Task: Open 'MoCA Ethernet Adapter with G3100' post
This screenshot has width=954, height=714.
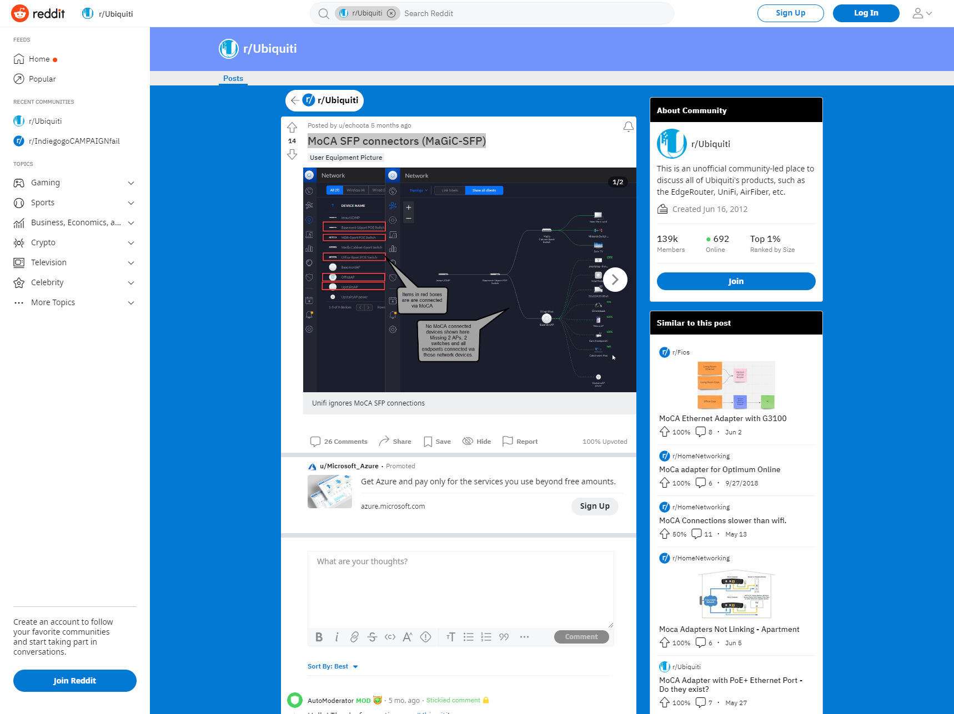Action: click(x=722, y=418)
